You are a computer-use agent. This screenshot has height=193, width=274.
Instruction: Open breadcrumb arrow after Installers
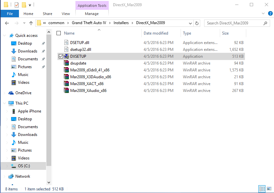[x=133, y=23]
